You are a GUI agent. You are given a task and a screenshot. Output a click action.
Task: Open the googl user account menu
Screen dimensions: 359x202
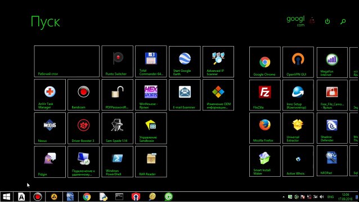click(x=295, y=21)
